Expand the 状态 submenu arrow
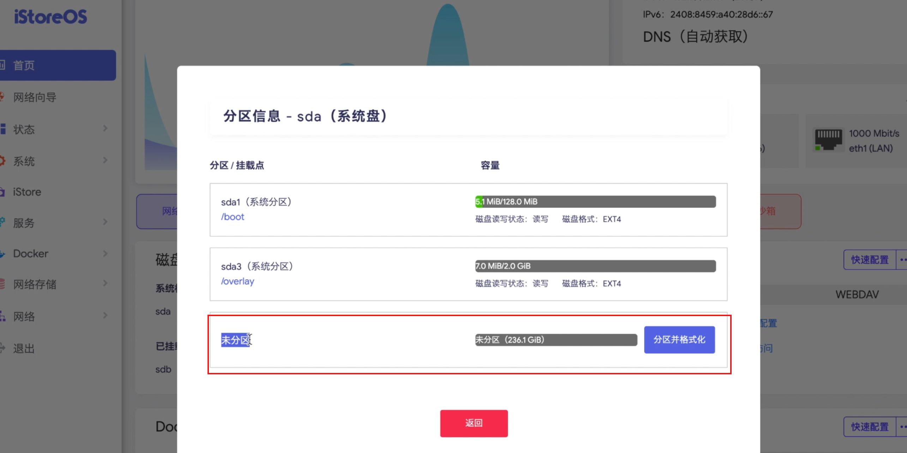Viewport: 907px width, 453px height. (x=105, y=128)
